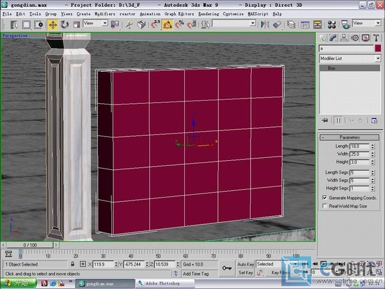Open the Utilities hammer panel tab
This screenshot has height=289, width=385.
[376, 38]
